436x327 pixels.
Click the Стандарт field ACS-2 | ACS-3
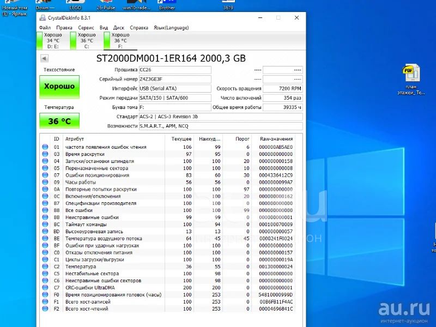pos(221,117)
